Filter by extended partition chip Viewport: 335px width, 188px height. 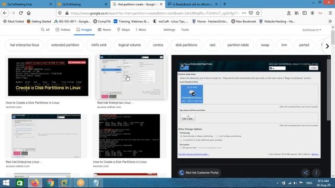(x=65, y=45)
